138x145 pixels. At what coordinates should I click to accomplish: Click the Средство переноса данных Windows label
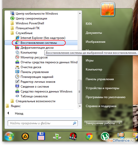click(x=46, y=91)
